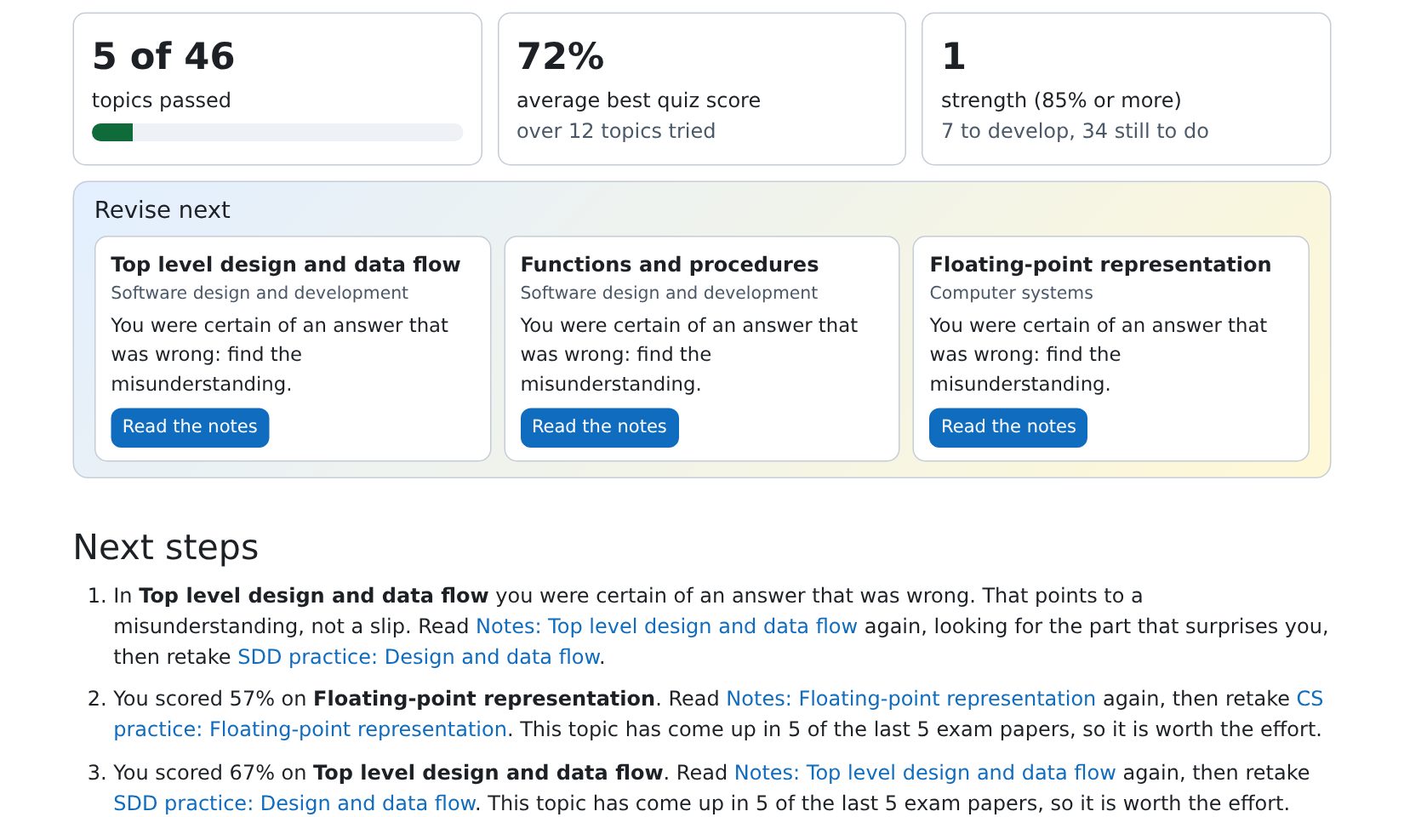The height and width of the screenshot is (817, 1404).
Task: Click 'over 12 topics tried' text
Action: 616,131
